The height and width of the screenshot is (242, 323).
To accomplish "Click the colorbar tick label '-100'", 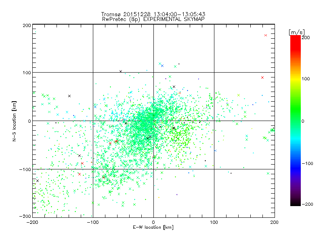I will tap(307, 164).
